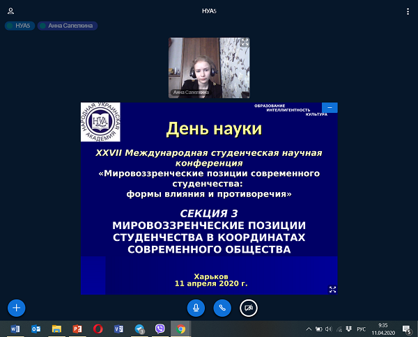Open the blue plus menu
Screen dimensions: 418x337
coord(17,307)
